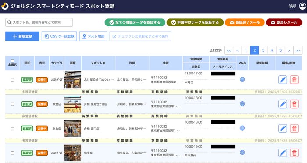307x163 pixels.
Task: Click 認証済 badge in 舟和 仲見世2号店 row
Action: pyautogui.click(x=27, y=104)
